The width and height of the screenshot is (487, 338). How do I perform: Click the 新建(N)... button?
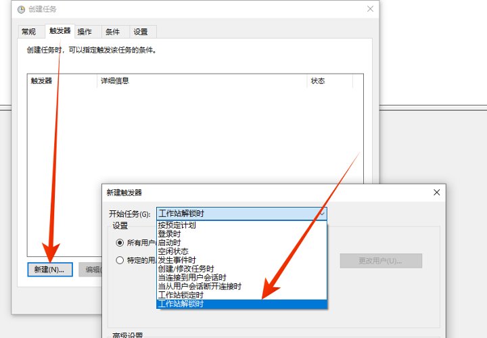click(49, 270)
